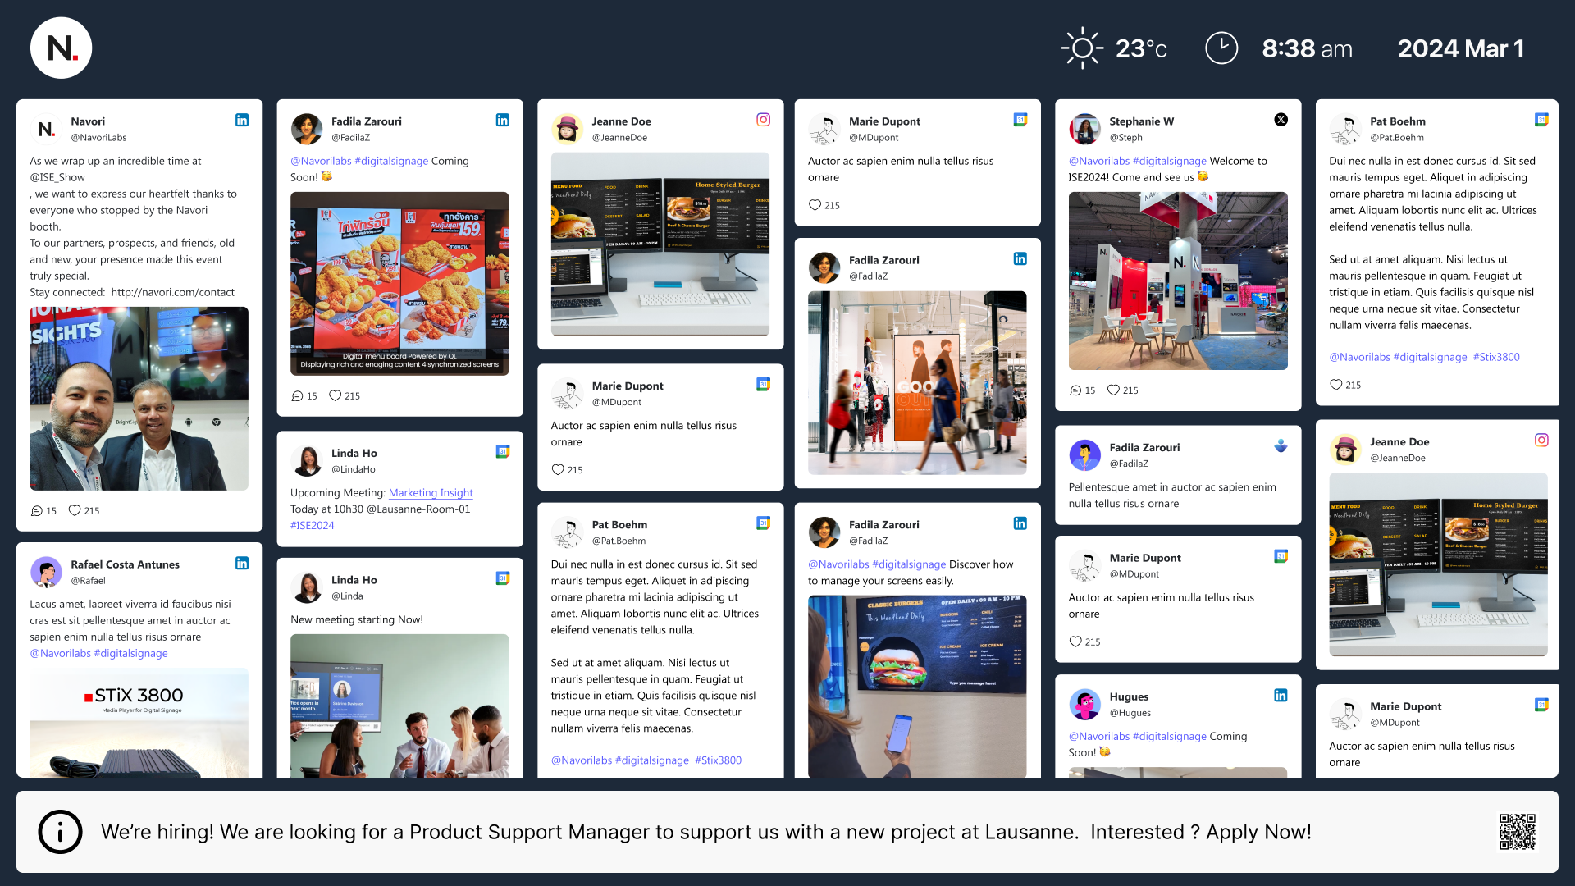Click the QR code in the hiring banner
1575x886 pixels.
[x=1518, y=832]
